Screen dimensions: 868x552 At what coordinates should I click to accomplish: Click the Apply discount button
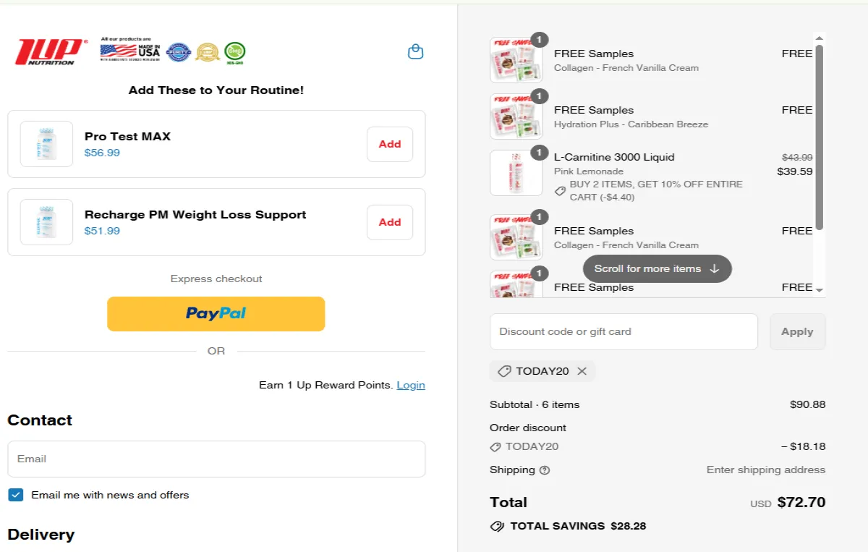(797, 331)
